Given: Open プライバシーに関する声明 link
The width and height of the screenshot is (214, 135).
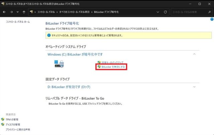Looking at the screenshot, I should (x=18, y=130).
